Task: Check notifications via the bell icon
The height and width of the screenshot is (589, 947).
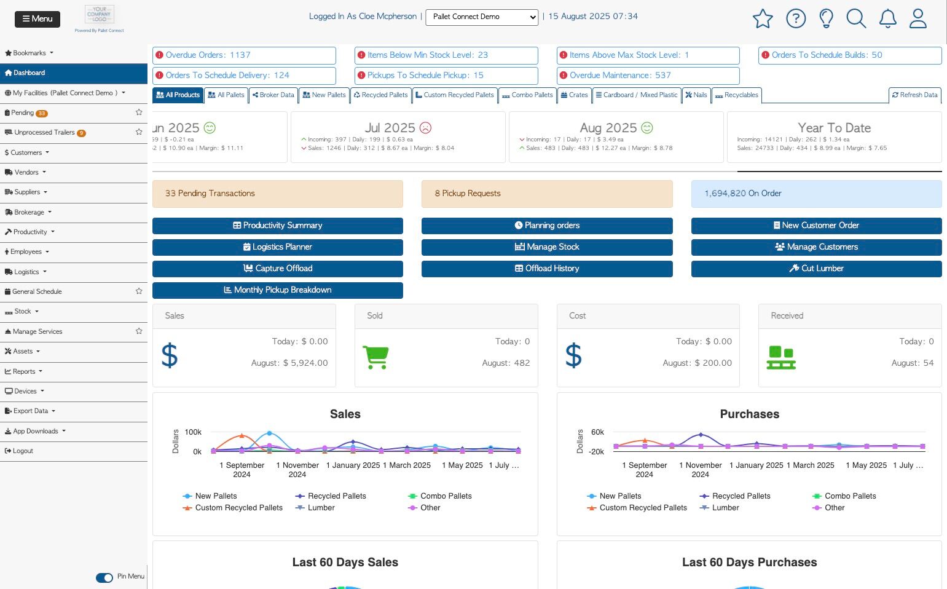Action: click(888, 18)
